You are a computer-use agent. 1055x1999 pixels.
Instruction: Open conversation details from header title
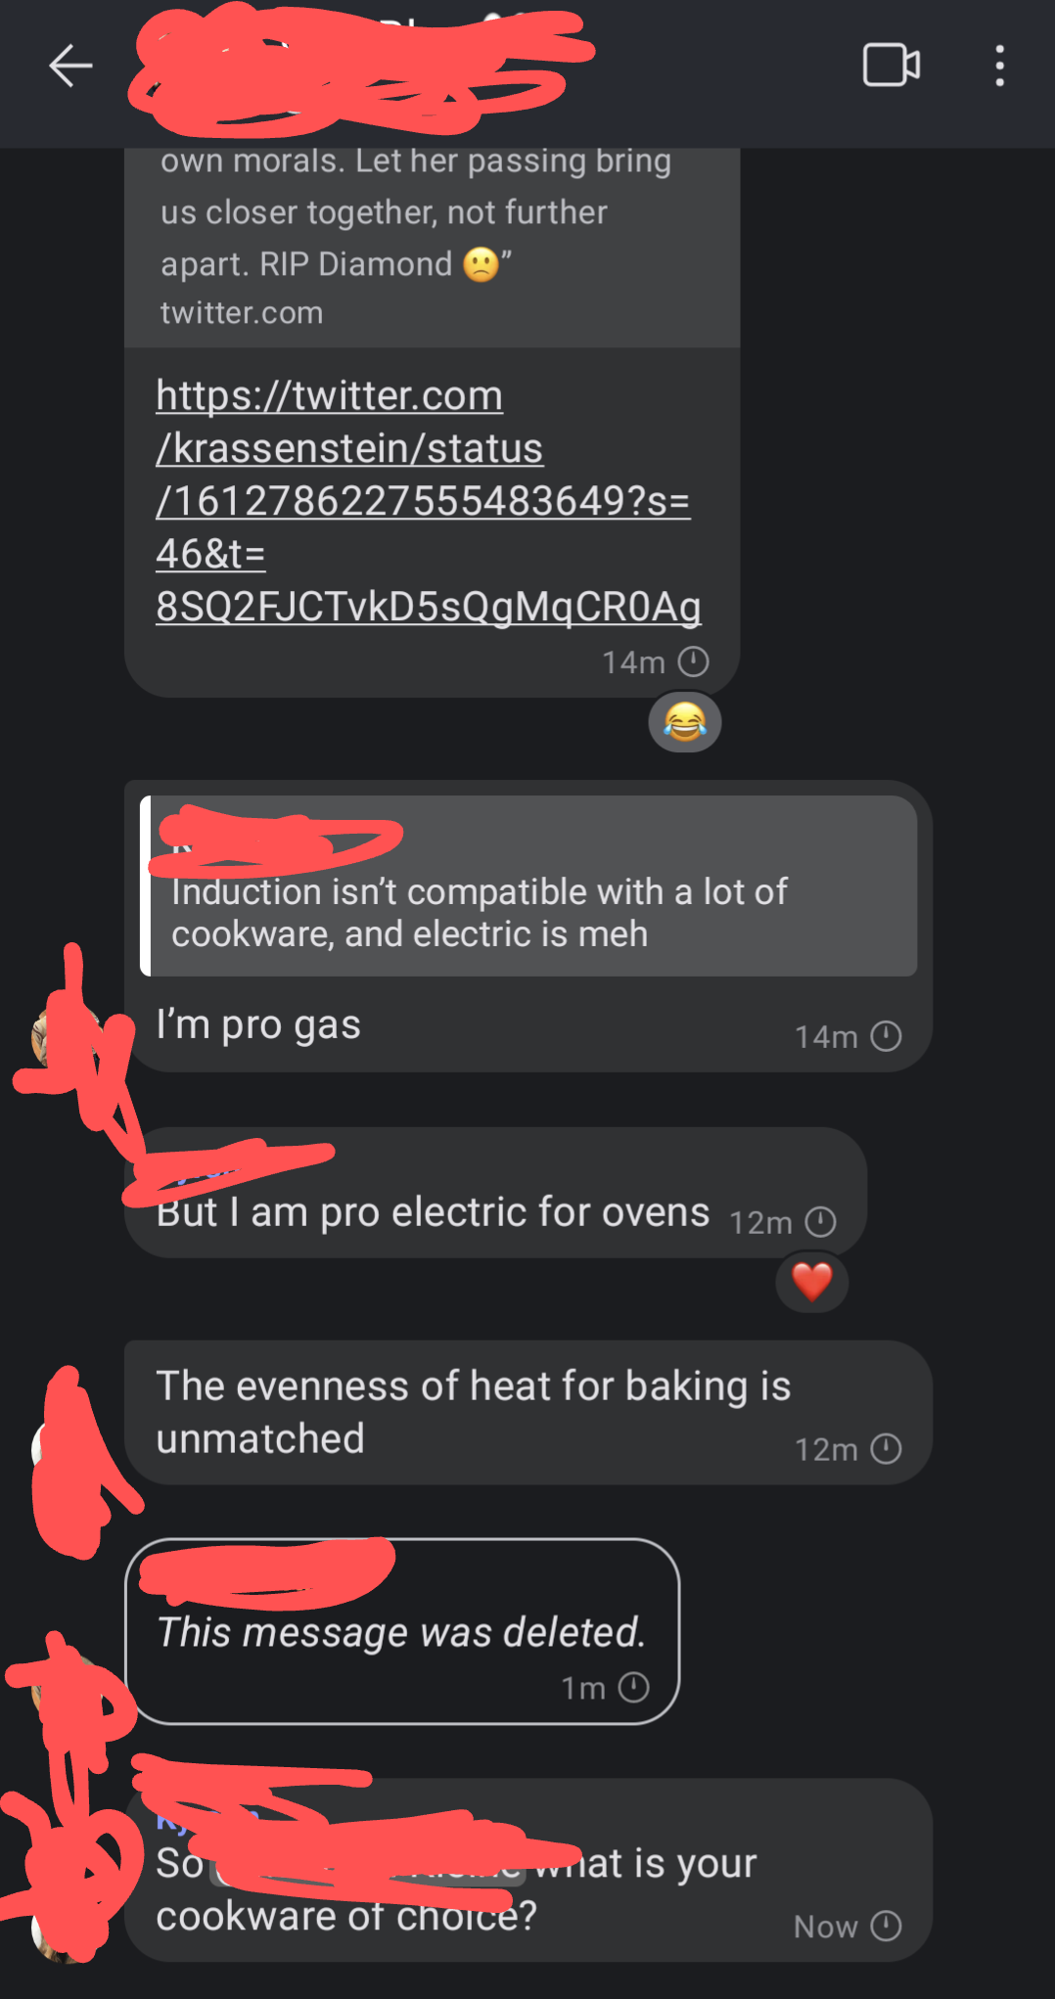[362, 67]
